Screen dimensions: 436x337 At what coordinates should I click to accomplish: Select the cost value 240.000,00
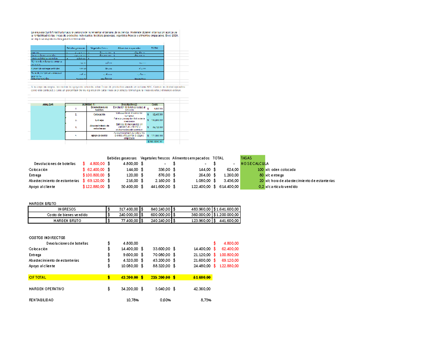128,215
